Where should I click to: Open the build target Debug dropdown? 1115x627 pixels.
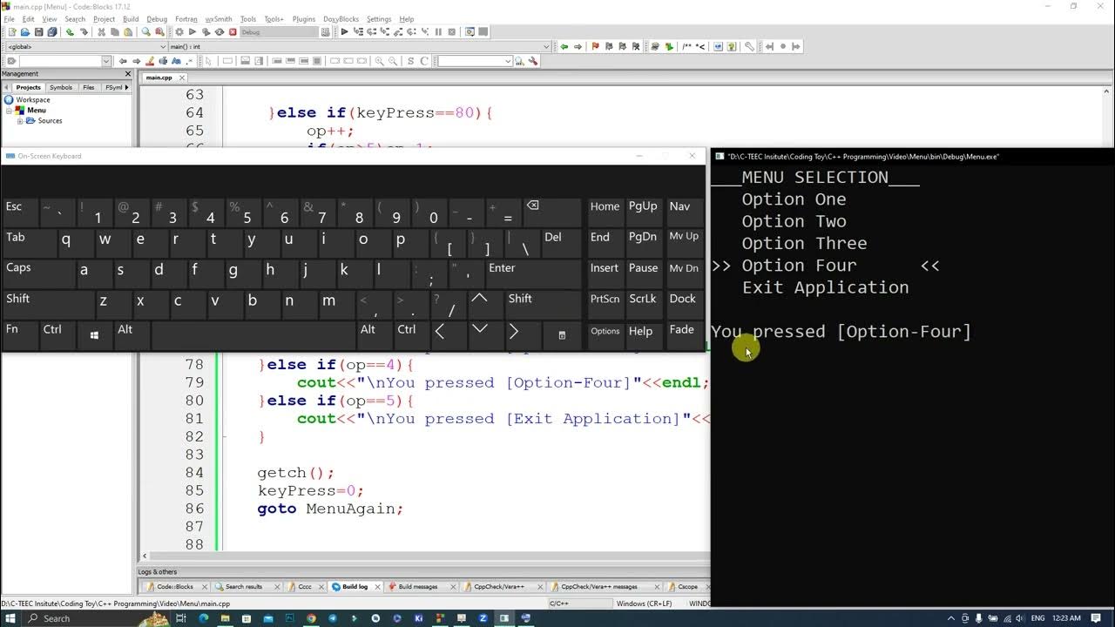tap(279, 31)
